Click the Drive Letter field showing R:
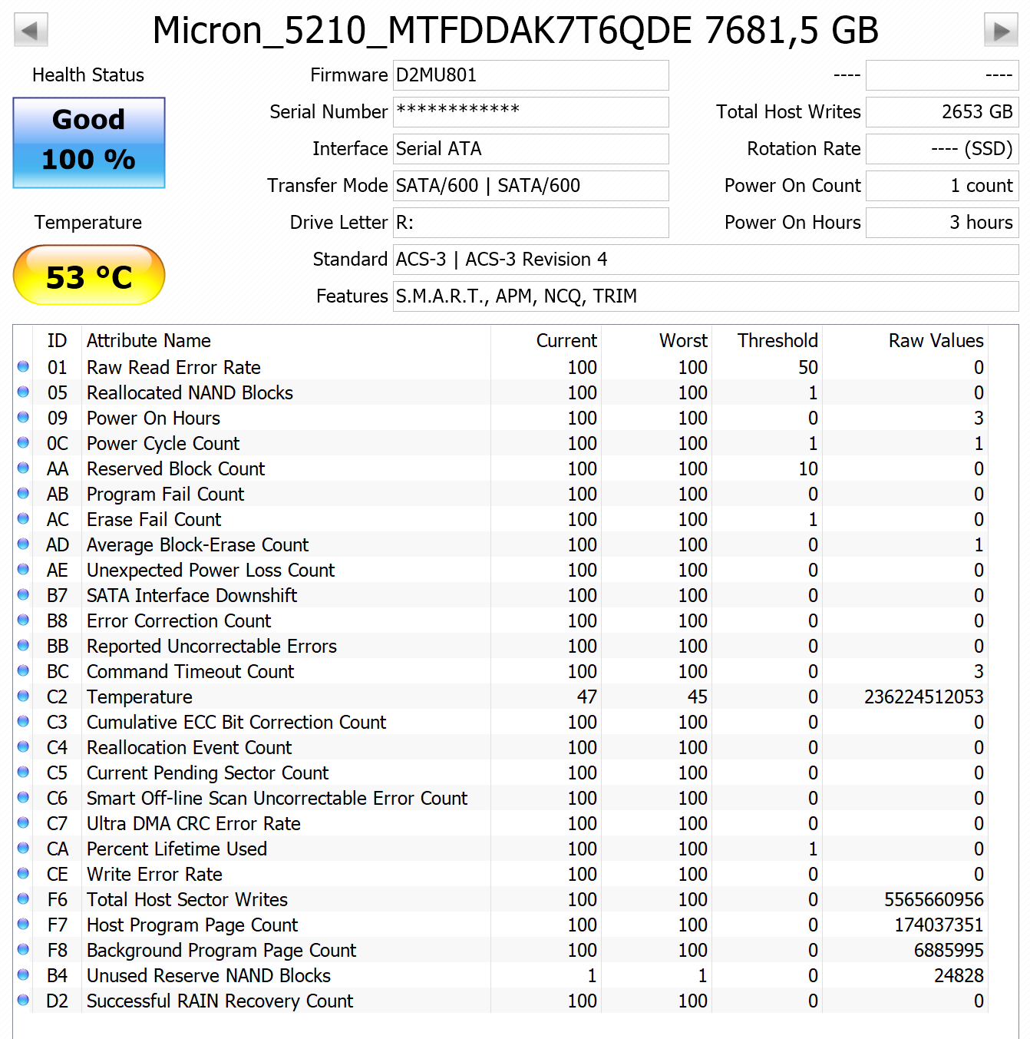1030x1039 pixels. tap(530, 223)
